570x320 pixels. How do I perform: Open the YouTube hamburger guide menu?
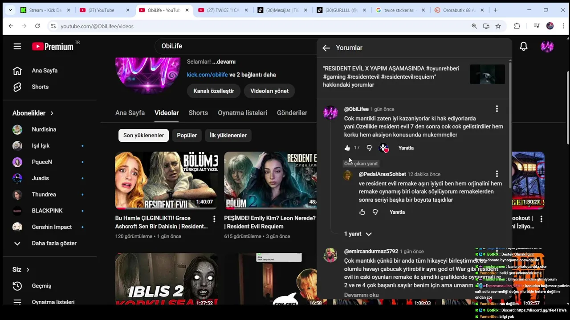click(17, 46)
